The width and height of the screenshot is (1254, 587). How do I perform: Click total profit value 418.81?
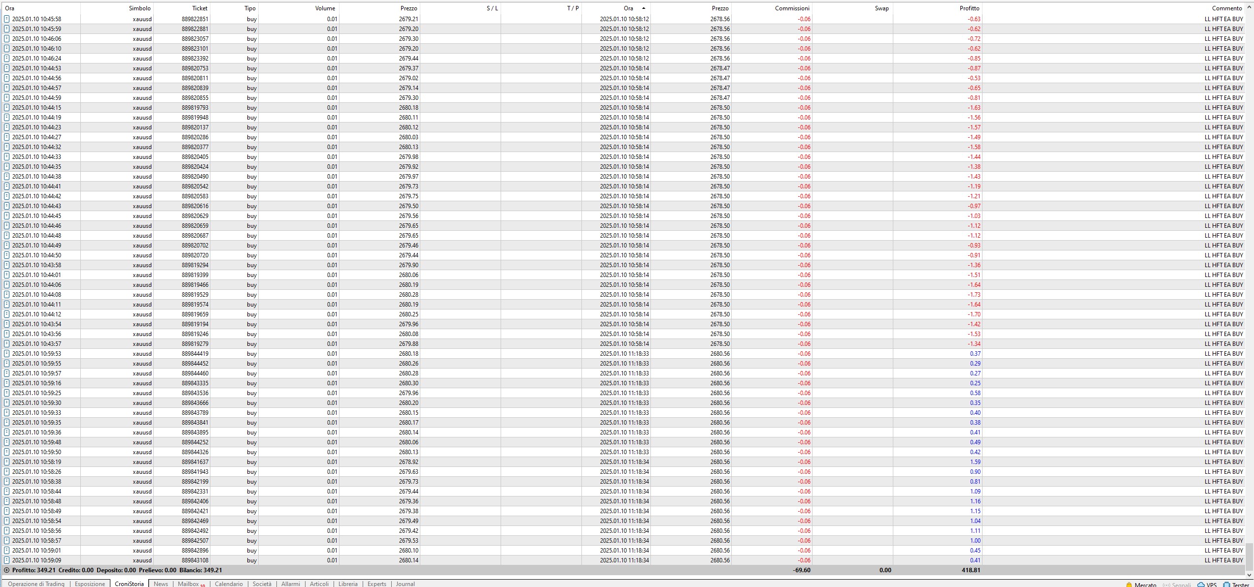pos(971,570)
